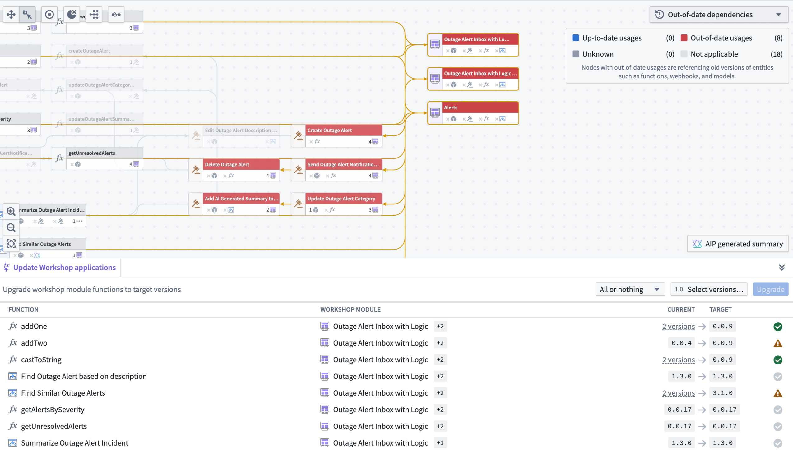Click fx icon on getUnresolvedAlerts node
This screenshot has width=793, height=458.
[59, 158]
